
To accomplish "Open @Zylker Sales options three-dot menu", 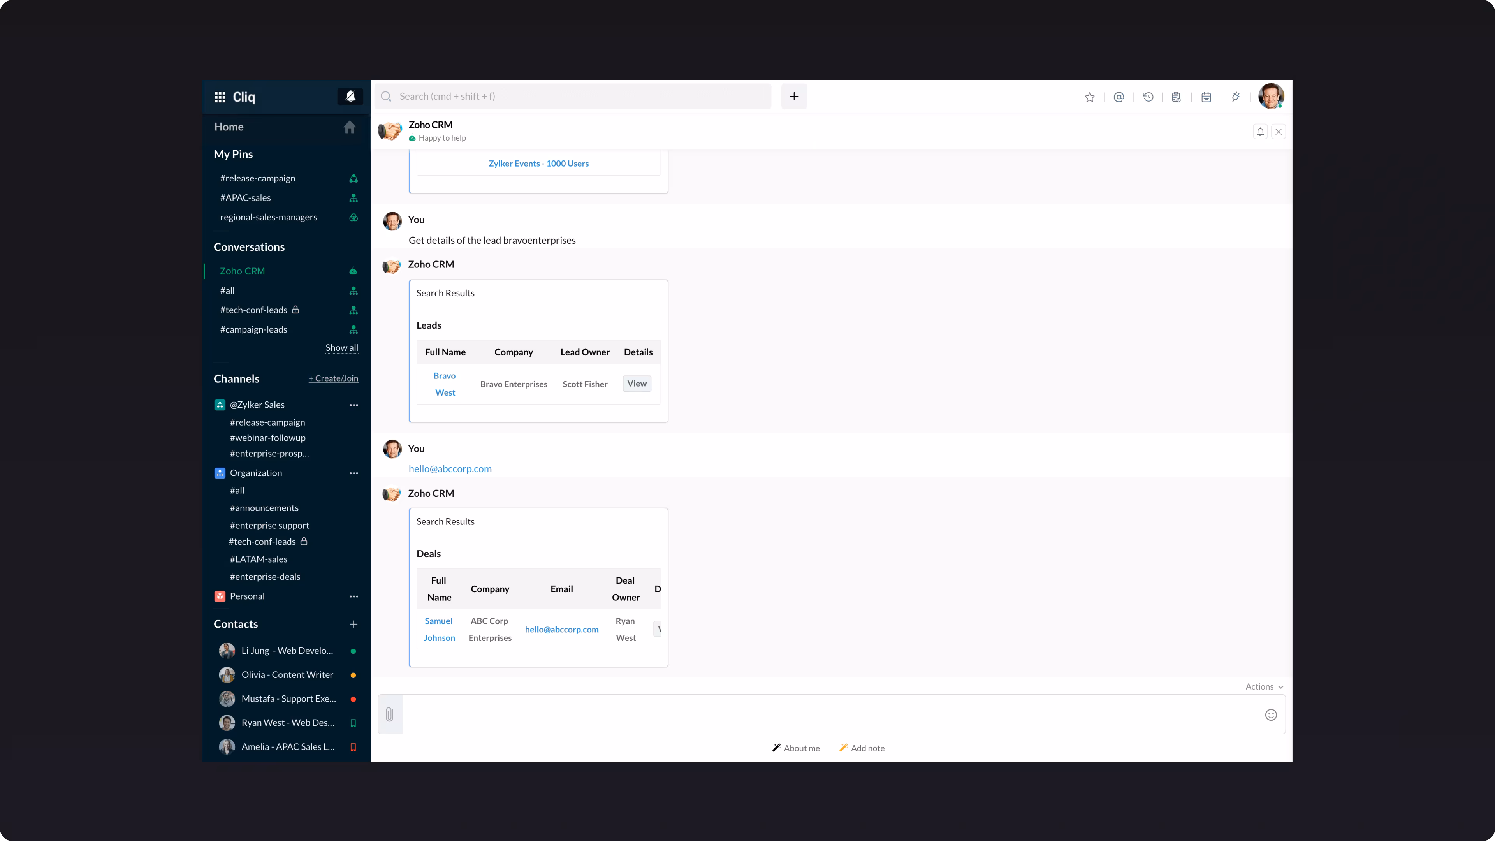I will [x=354, y=405].
